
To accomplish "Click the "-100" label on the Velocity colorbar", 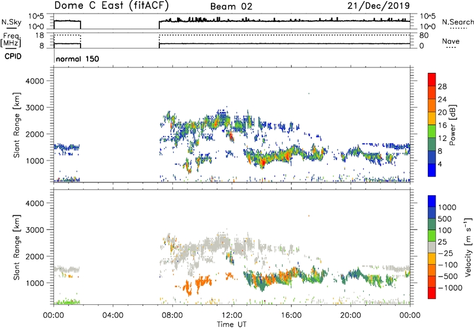I will pyautogui.click(x=447, y=265).
